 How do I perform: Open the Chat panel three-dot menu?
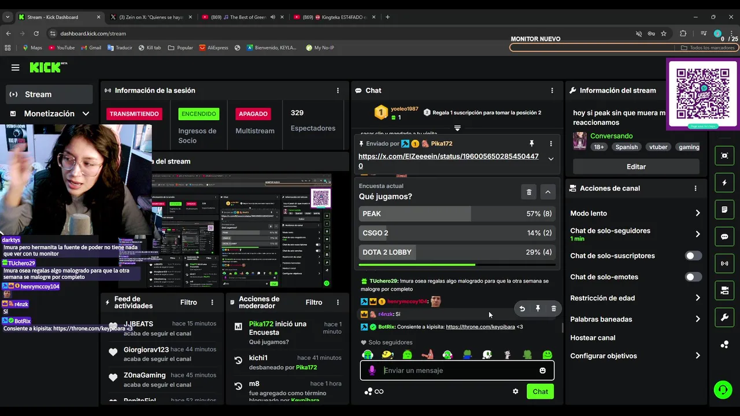pos(552,90)
